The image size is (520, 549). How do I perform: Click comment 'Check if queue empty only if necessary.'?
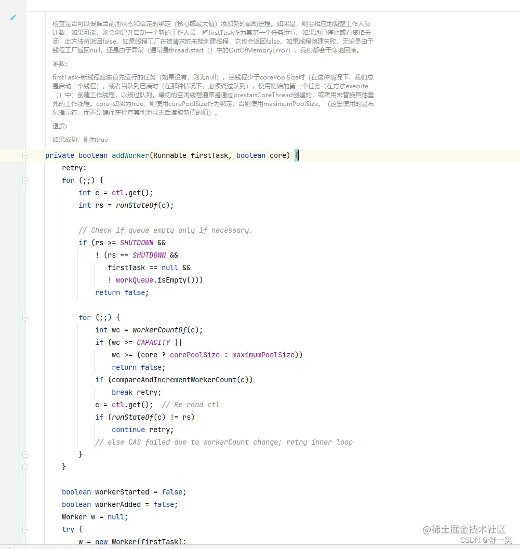(x=165, y=231)
